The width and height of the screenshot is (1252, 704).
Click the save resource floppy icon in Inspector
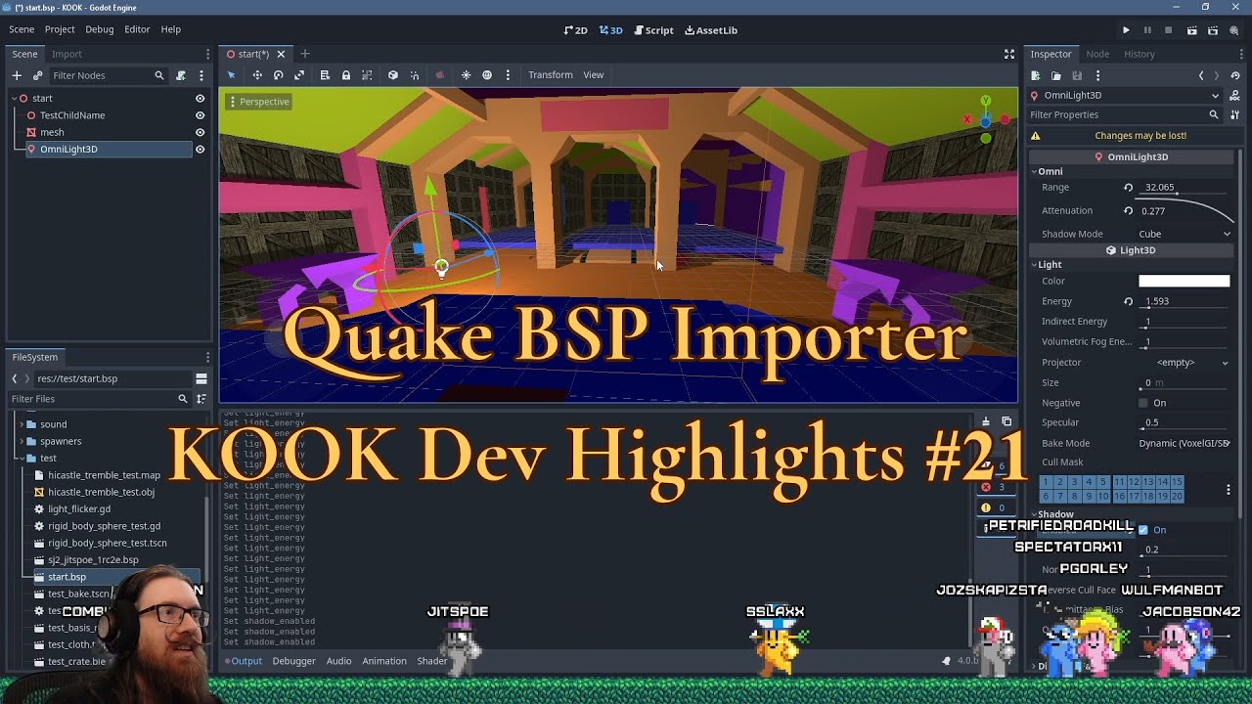click(1077, 75)
